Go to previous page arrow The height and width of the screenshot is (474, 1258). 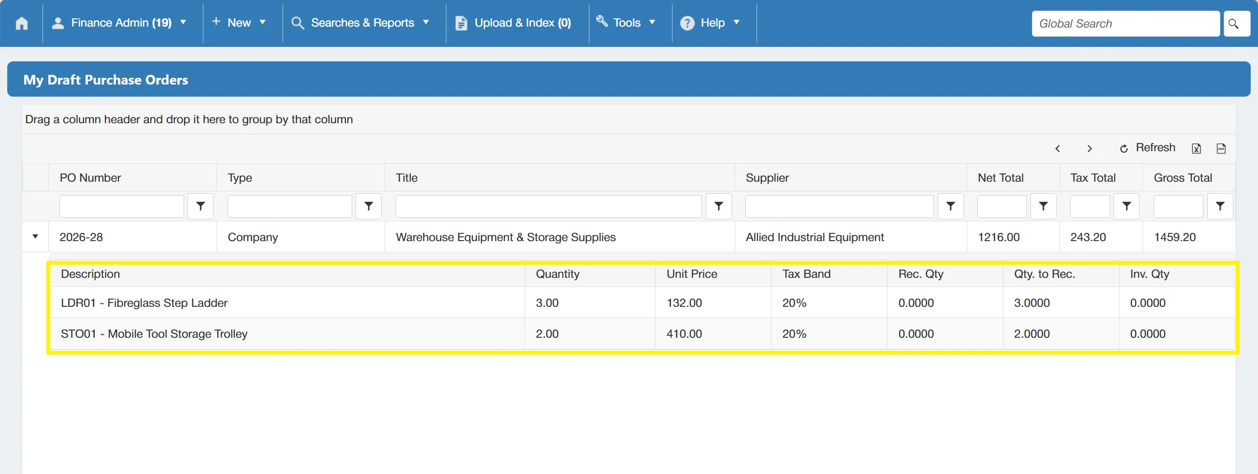1058,148
